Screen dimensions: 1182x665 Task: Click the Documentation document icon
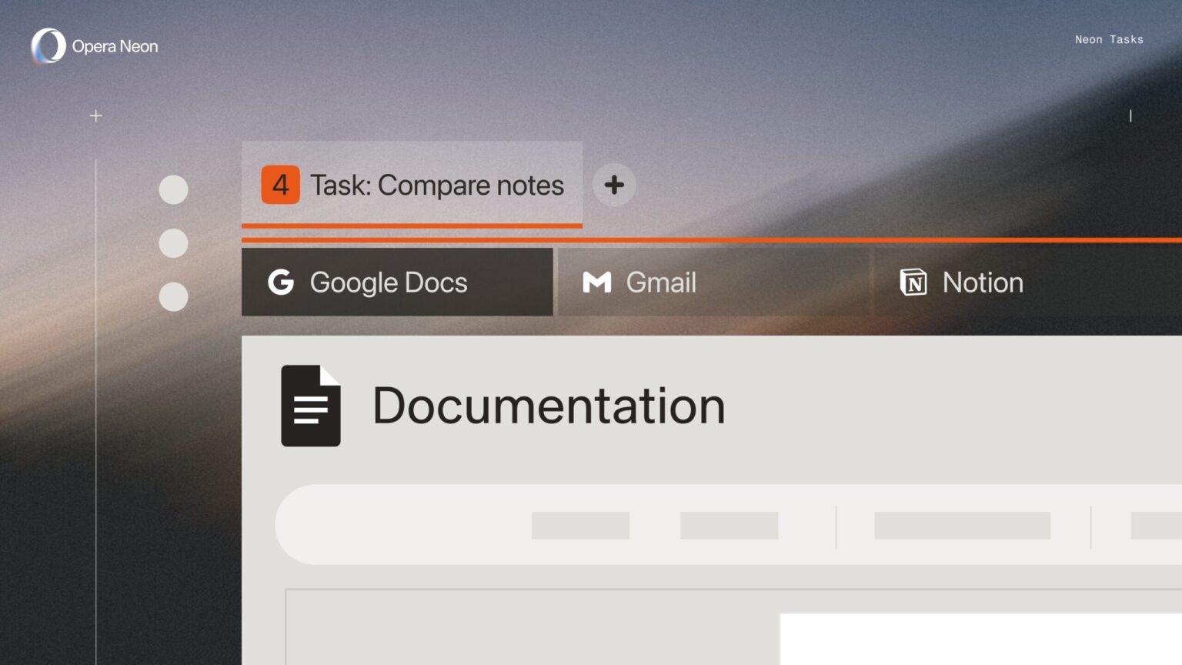[311, 406]
